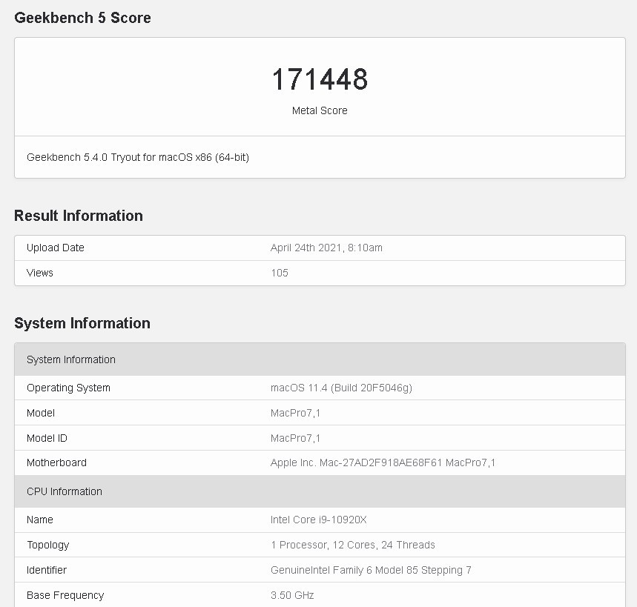Click the Operating System label

click(x=68, y=388)
